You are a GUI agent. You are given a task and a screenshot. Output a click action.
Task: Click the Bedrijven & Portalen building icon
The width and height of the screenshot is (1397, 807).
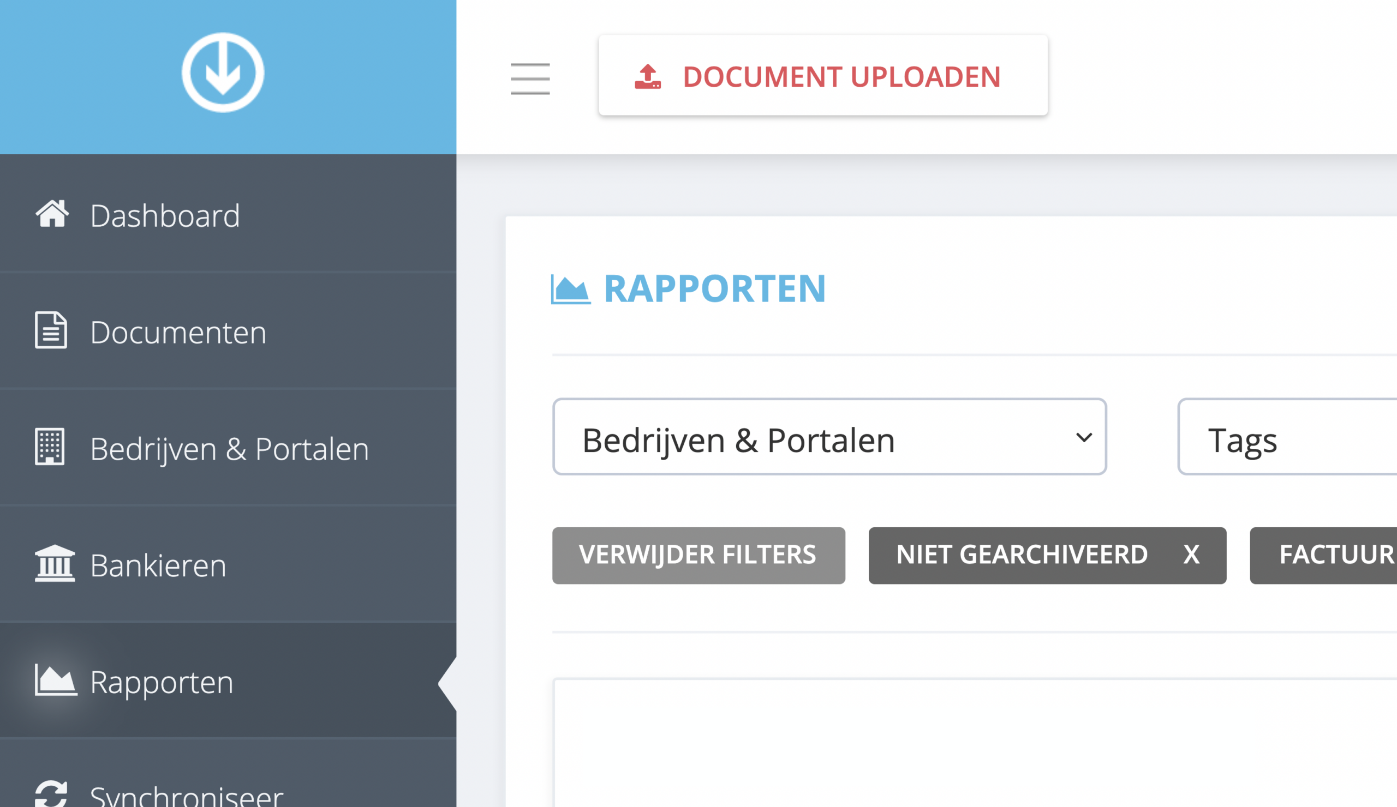[50, 447]
